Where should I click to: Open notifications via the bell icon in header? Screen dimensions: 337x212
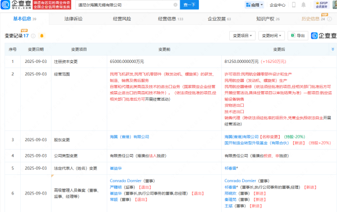pyautogui.click(x=303, y=4)
